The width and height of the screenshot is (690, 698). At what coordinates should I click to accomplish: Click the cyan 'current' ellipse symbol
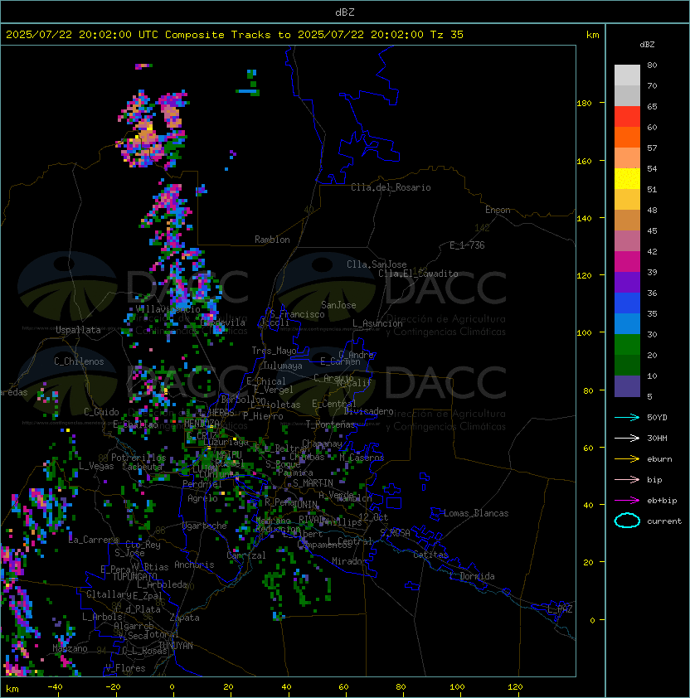[x=627, y=521]
